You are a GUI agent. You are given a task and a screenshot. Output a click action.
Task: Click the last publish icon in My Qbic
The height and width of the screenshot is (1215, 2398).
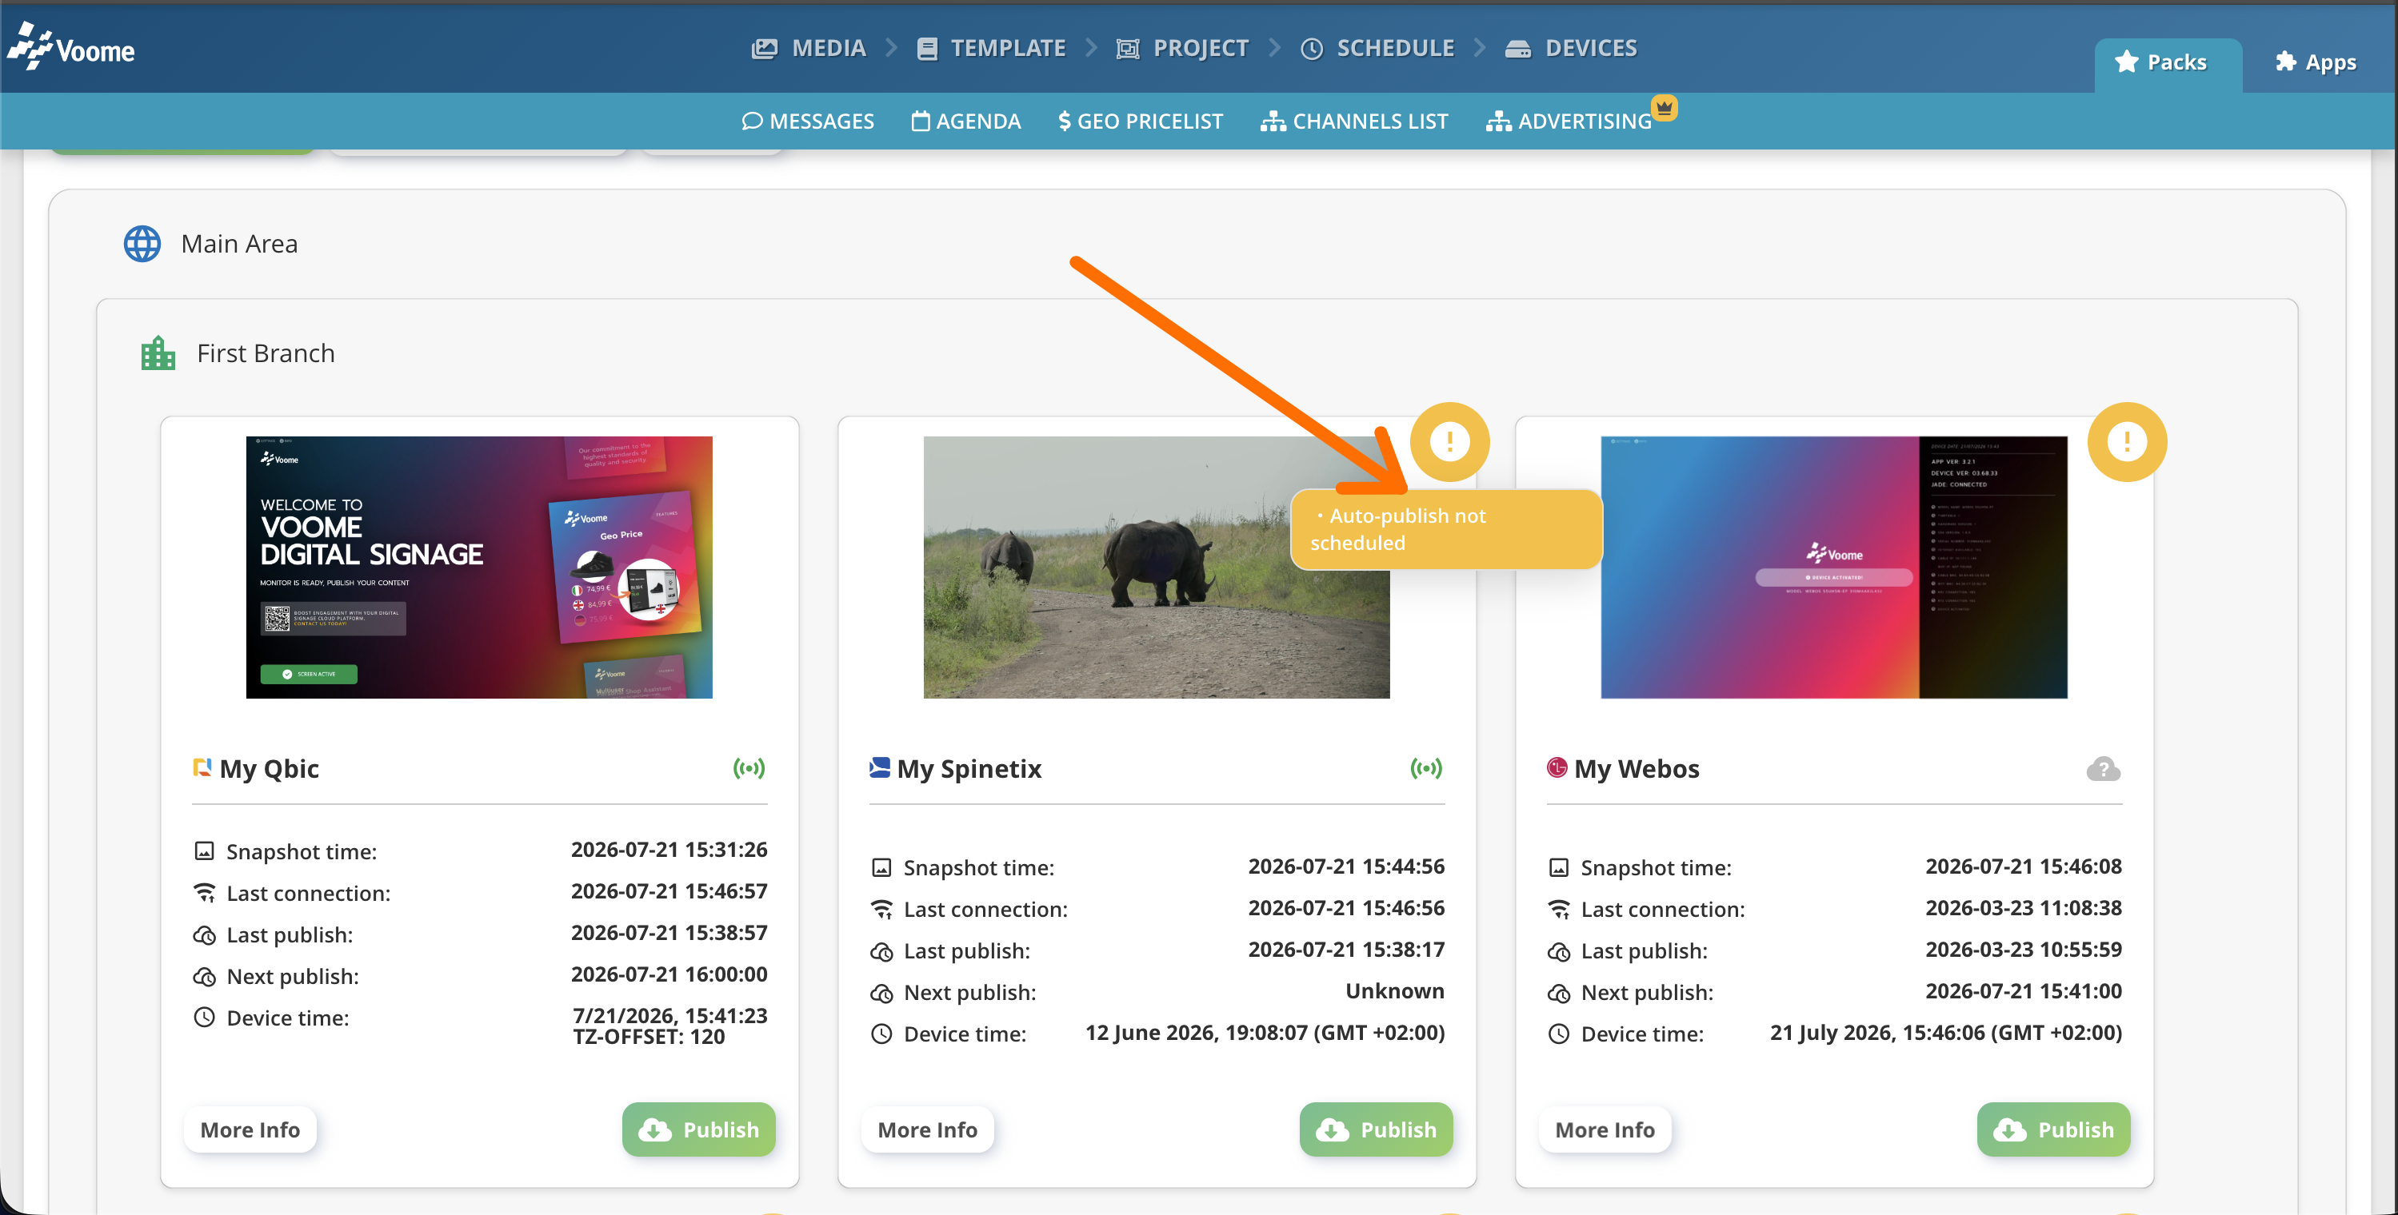(204, 934)
